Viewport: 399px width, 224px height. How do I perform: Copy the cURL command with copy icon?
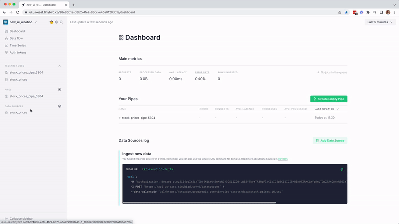tap(342, 169)
